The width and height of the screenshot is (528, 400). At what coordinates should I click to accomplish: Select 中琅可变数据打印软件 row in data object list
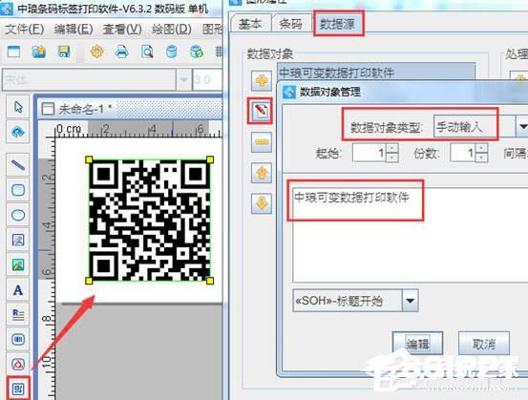click(x=376, y=72)
